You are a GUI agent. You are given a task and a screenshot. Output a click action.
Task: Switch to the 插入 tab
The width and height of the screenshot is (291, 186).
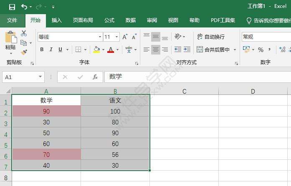pos(57,20)
